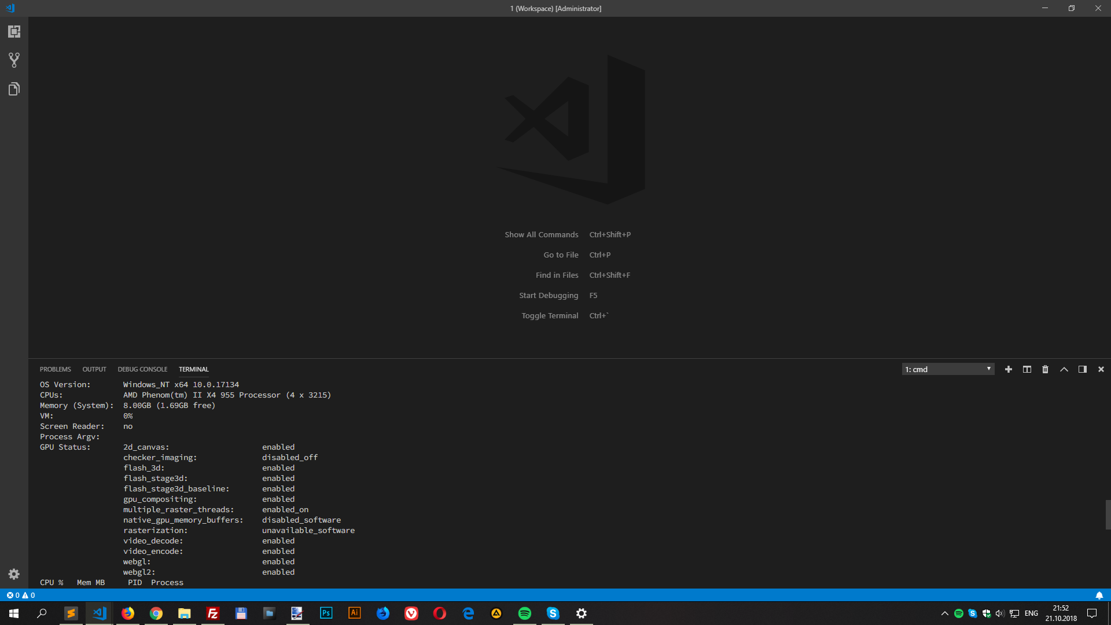Open the ENG language switcher in the tray
The height and width of the screenshot is (625, 1111).
(x=1031, y=613)
